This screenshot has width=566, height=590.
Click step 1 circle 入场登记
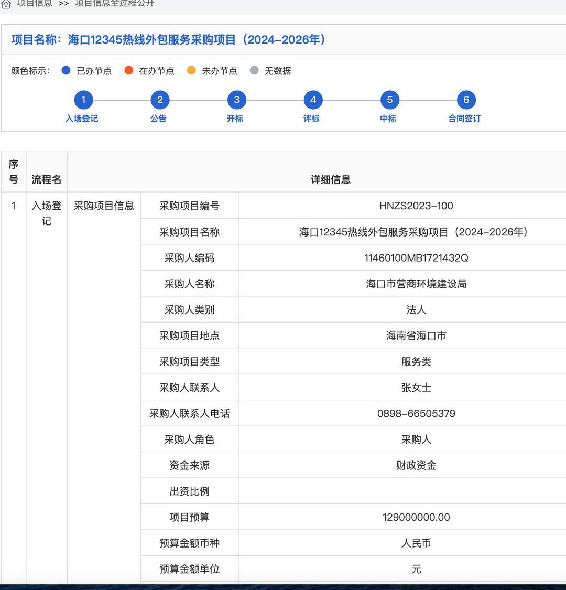pyautogui.click(x=83, y=100)
